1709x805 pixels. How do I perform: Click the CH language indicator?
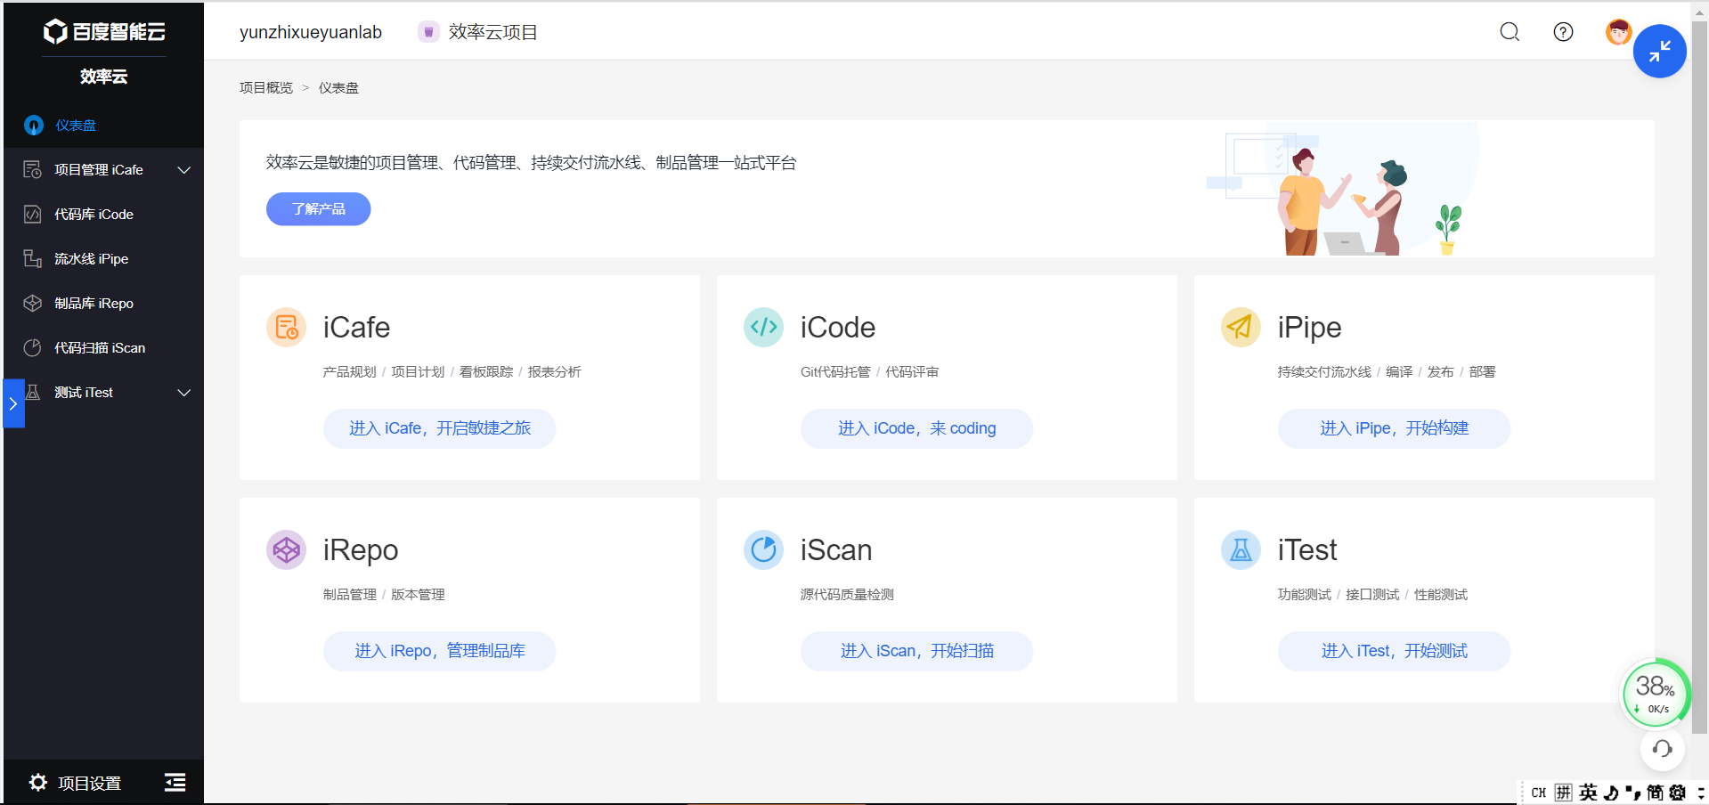pyautogui.click(x=1538, y=793)
